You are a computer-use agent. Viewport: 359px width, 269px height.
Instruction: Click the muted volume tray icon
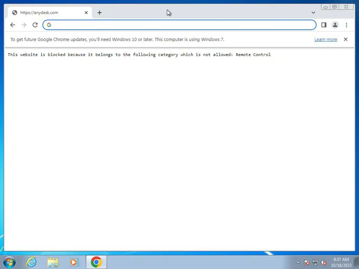tap(324, 262)
